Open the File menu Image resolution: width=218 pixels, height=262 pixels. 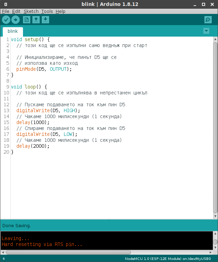coord(6,11)
